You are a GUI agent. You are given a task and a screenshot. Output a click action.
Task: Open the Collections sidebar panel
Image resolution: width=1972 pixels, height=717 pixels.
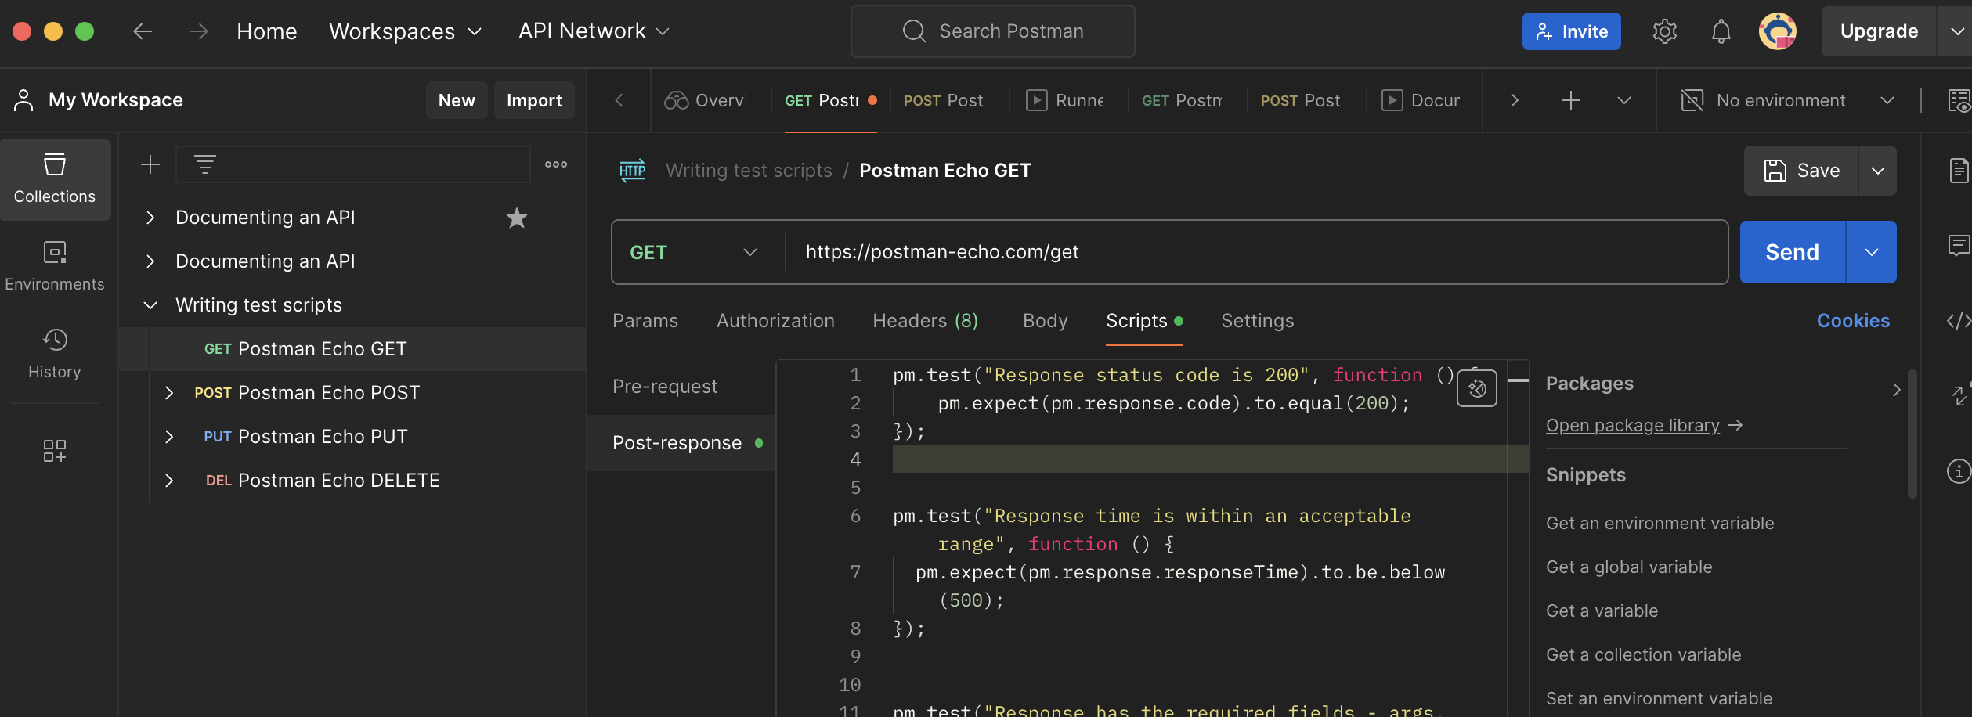pyautogui.click(x=55, y=179)
